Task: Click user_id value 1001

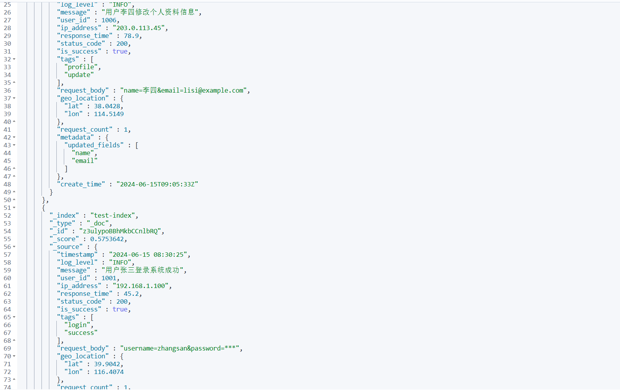Action: pyautogui.click(x=109, y=278)
